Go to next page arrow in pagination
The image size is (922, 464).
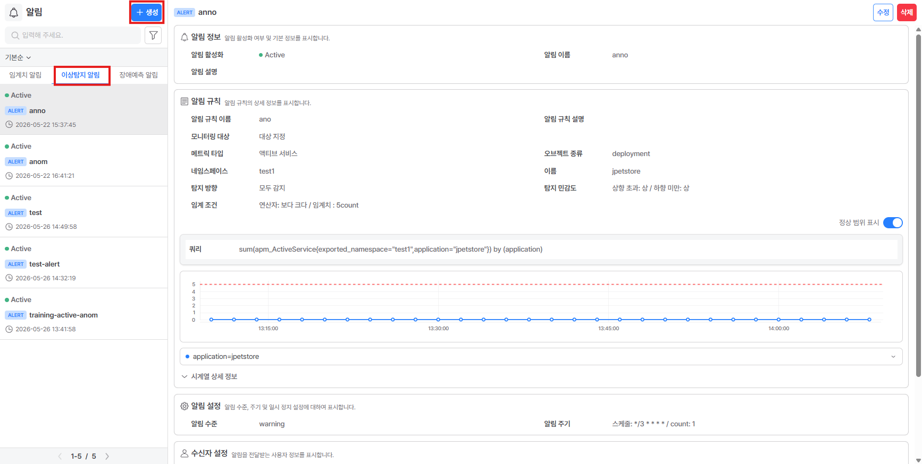click(x=107, y=456)
